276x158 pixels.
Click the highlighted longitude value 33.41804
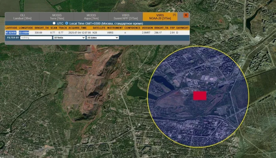click(24, 33)
